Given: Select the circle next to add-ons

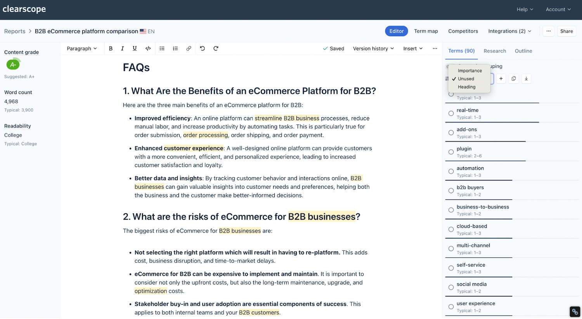Looking at the screenshot, I should (451, 133).
